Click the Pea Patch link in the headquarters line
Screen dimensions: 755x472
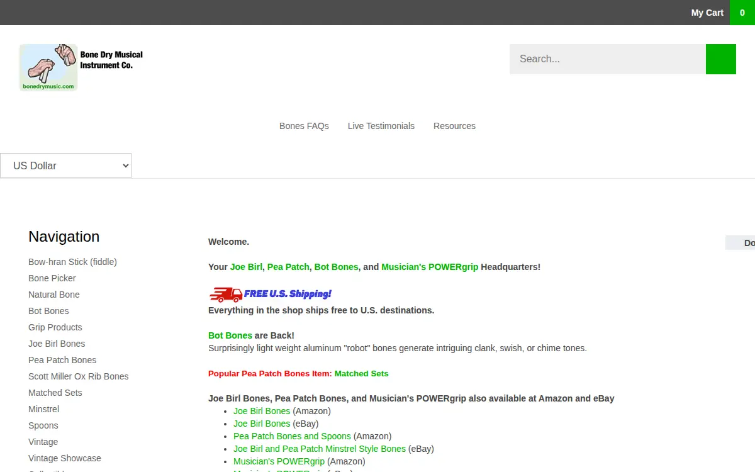tap(288, 267)
